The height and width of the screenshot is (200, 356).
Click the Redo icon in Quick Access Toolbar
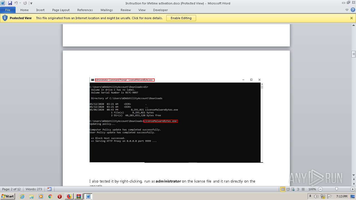25,3
